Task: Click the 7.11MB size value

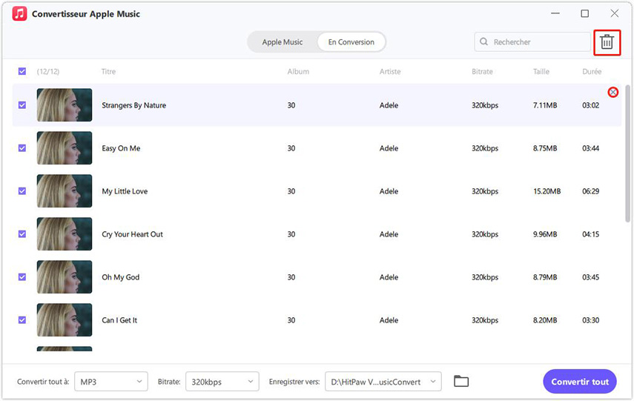Action: point(545,105)
